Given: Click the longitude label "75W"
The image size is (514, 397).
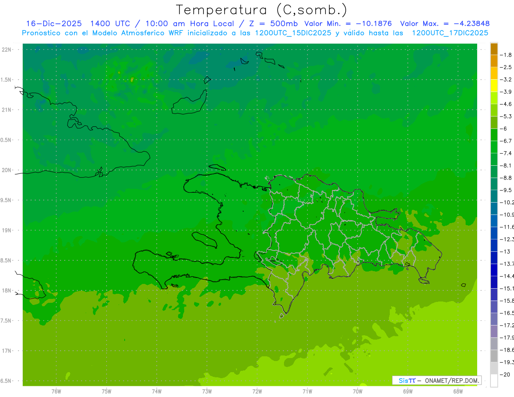Looking at the screenshot, I should (106, 391).
